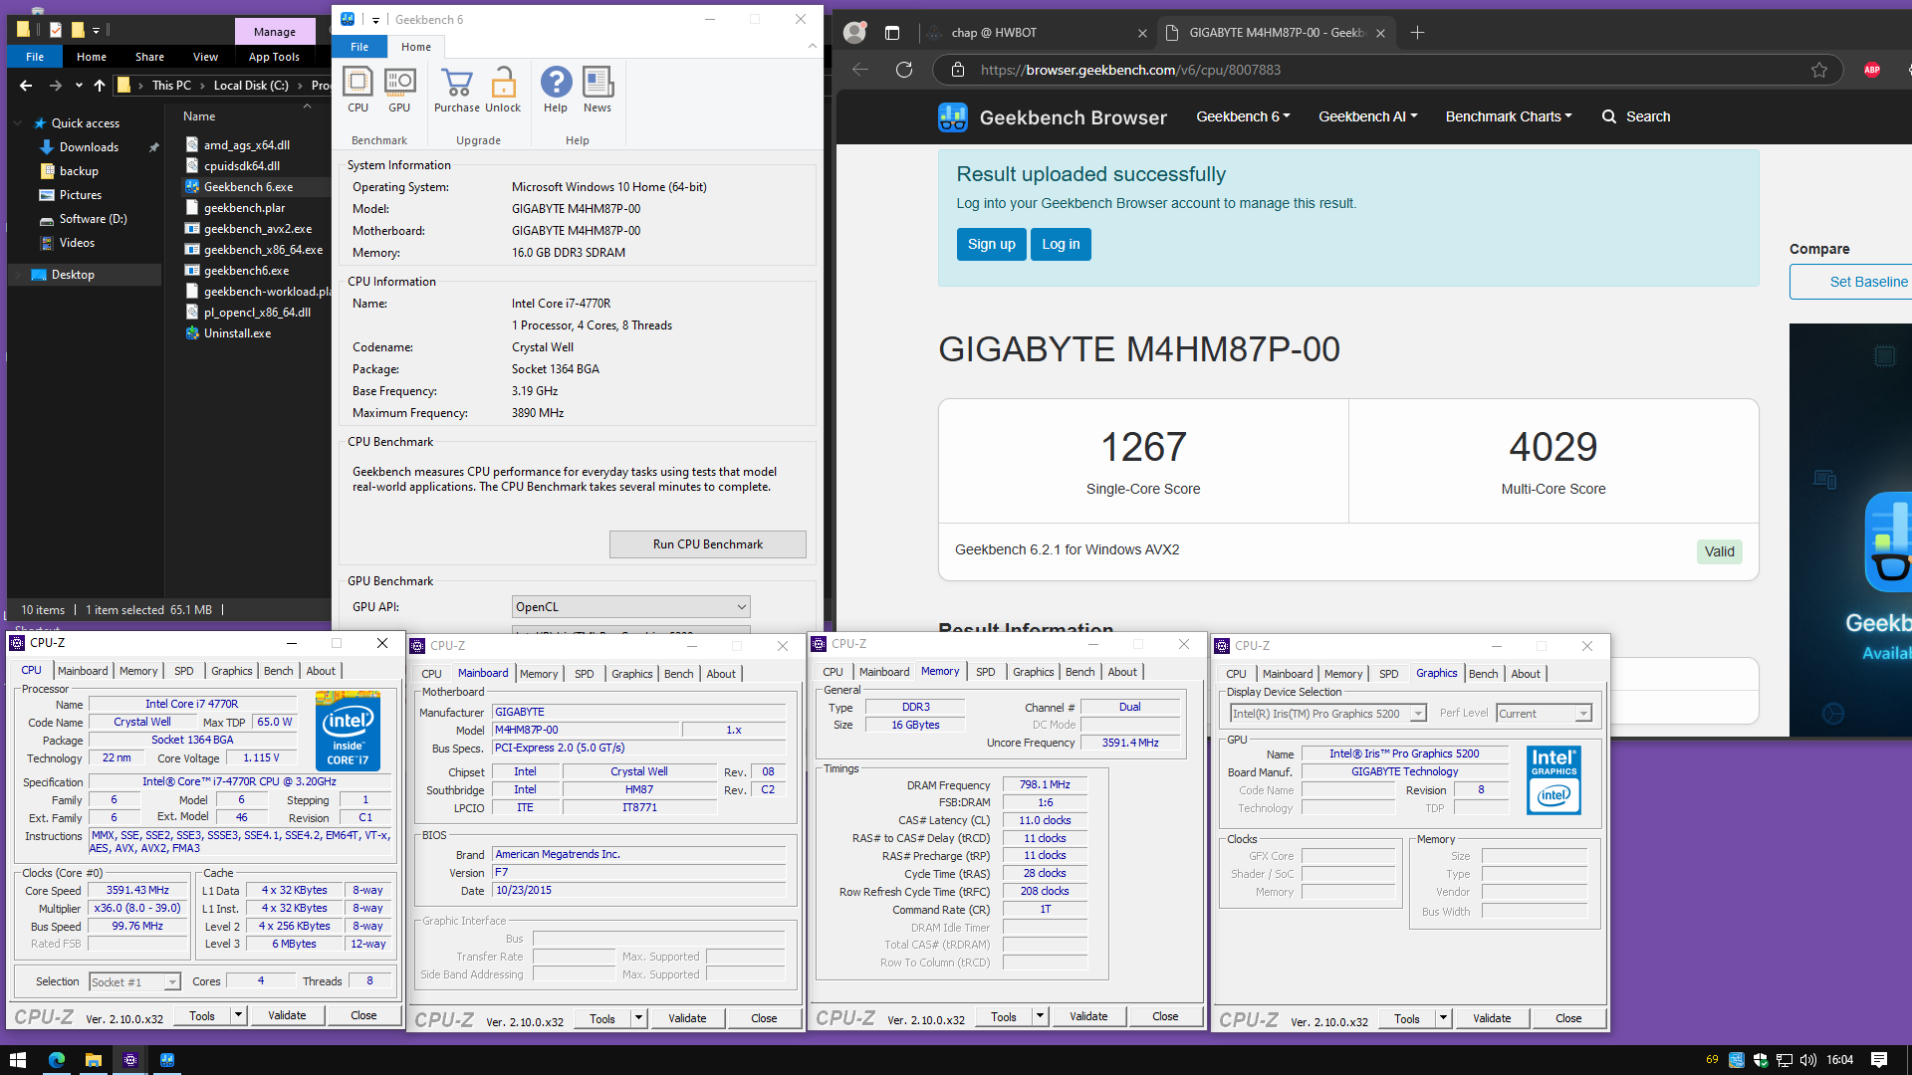This screenshot has height=1075, width=1912.
Task: Click Tools button in CPU-Z Mainboard window
Action: (602, 1018)
